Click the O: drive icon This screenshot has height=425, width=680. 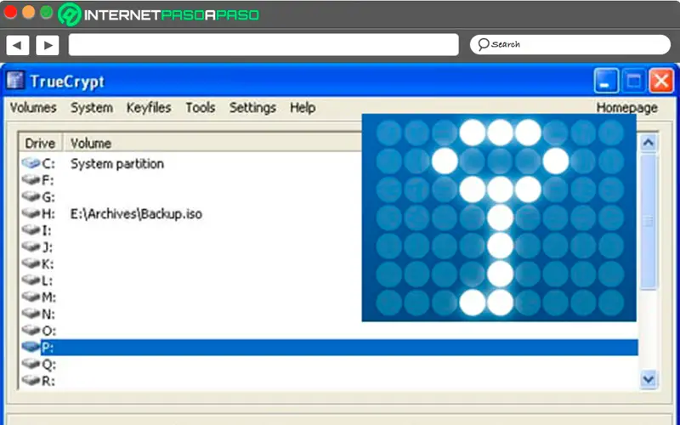tap(31, 330)
